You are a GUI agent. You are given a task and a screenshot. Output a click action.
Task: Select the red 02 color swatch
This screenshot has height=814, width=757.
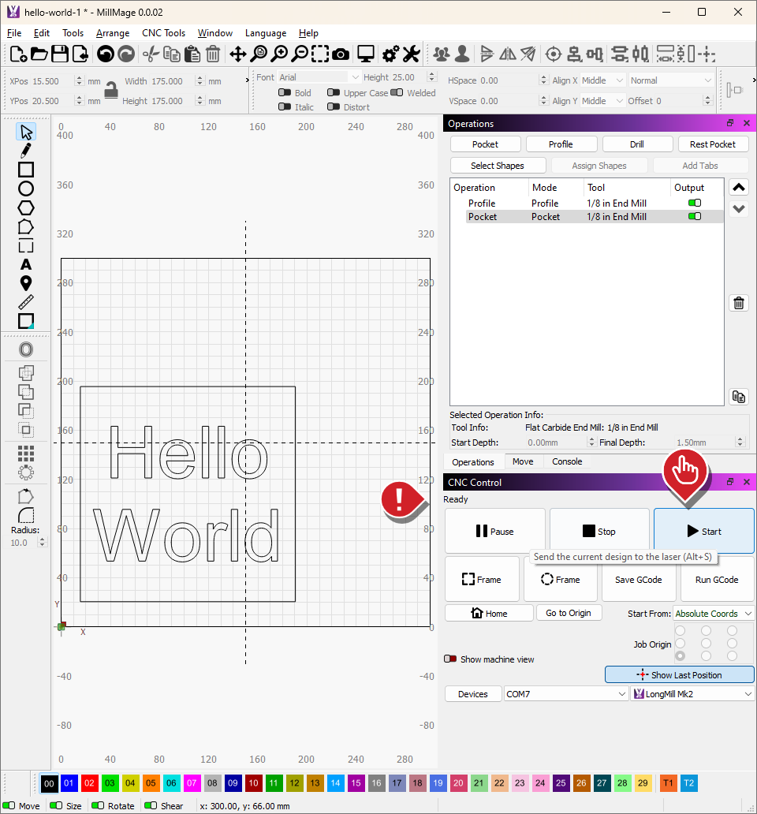[x=89, y=783]
